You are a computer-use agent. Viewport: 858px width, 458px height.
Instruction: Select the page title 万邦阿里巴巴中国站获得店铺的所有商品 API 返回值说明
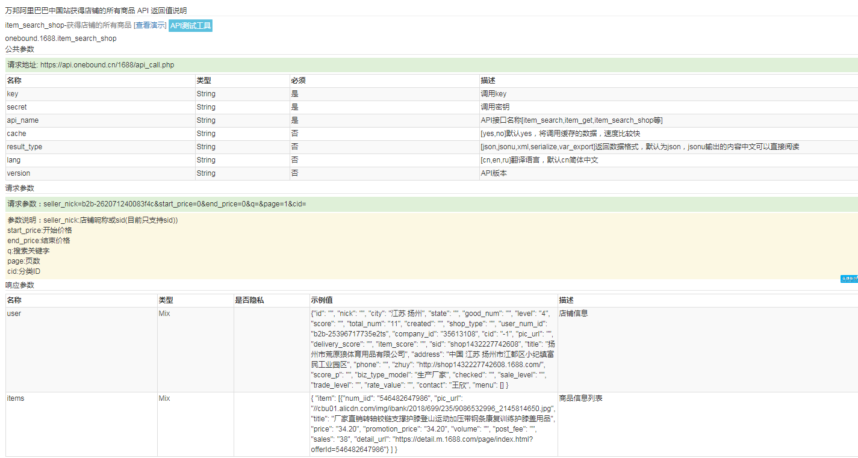pos(96,11)
